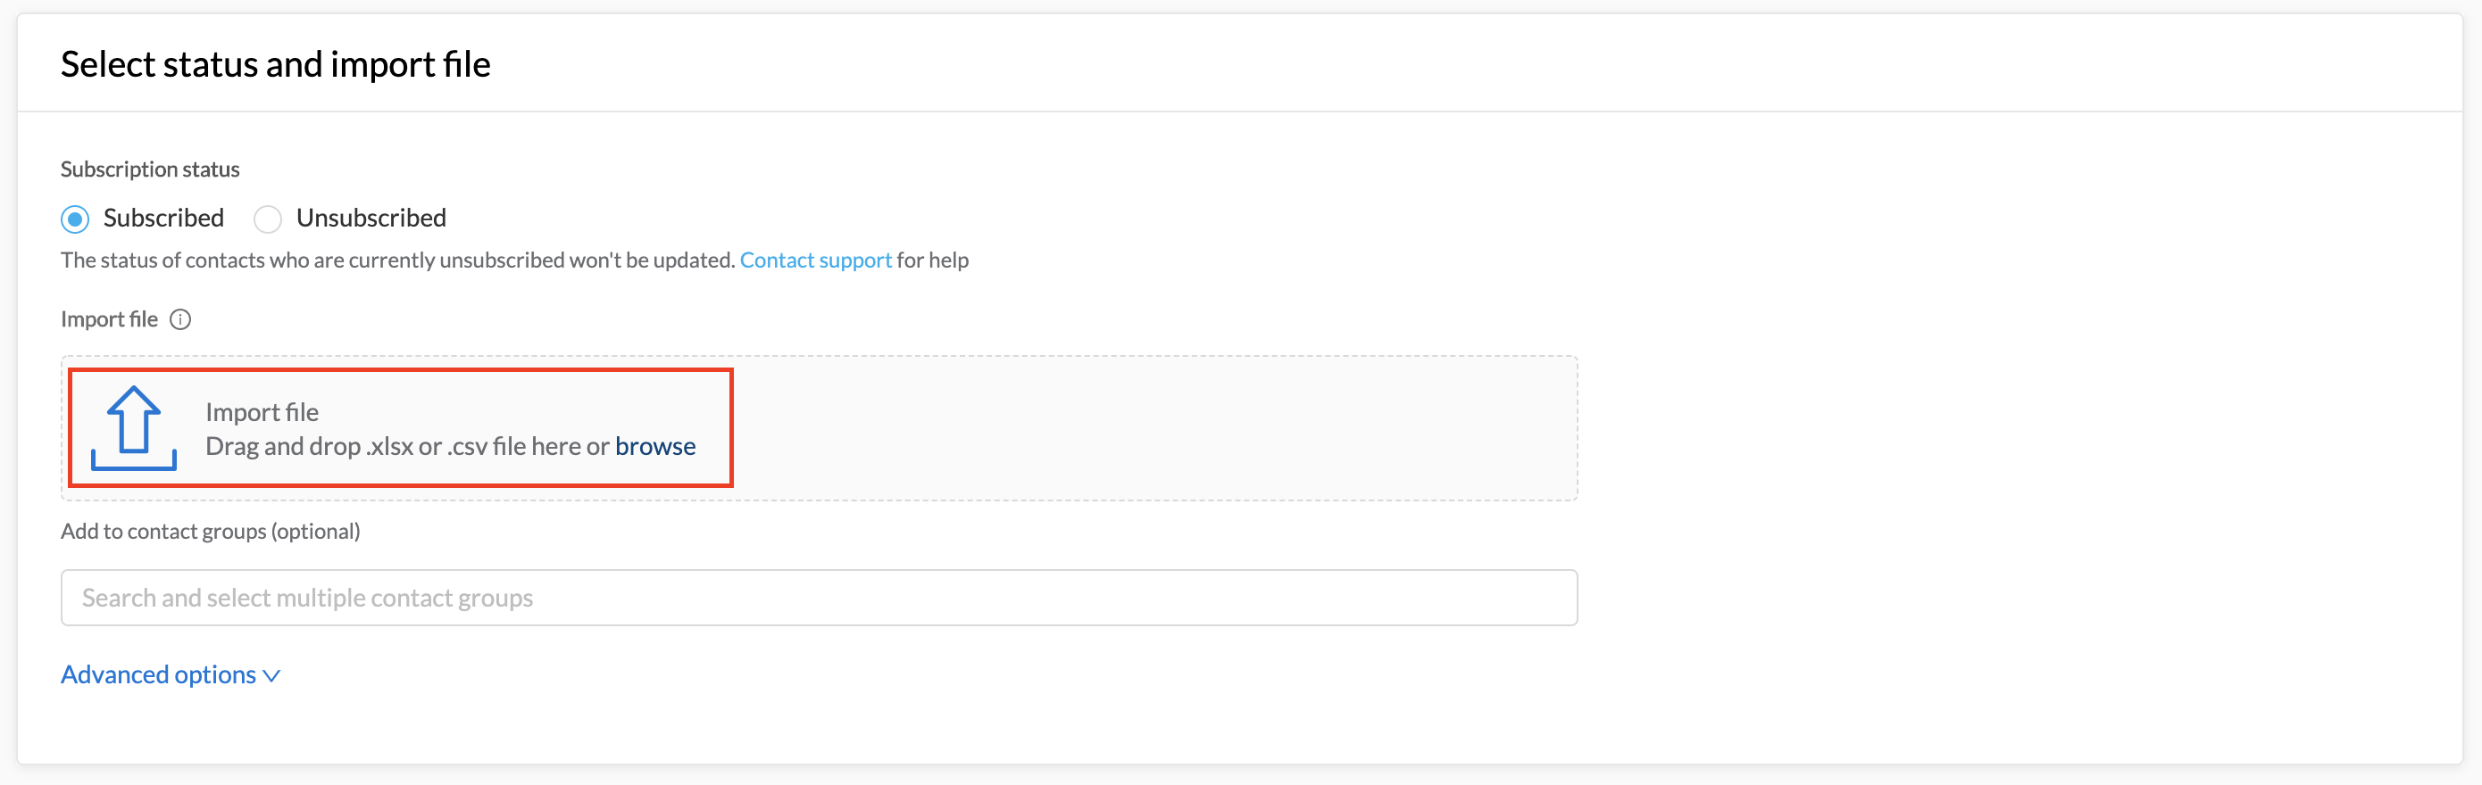Screen dimensions: 2482x785
Task: Open the Import file section header
Action: point(108,318)
